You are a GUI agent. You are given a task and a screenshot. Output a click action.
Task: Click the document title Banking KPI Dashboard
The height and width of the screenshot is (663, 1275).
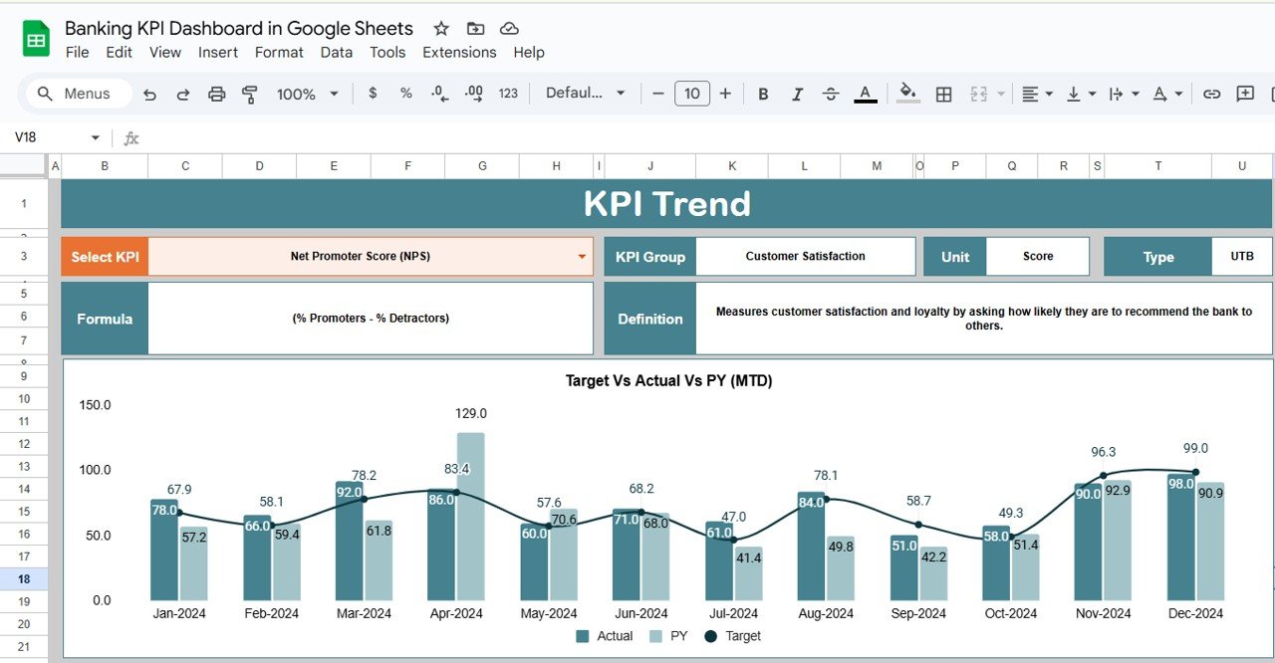click(239, 28)
